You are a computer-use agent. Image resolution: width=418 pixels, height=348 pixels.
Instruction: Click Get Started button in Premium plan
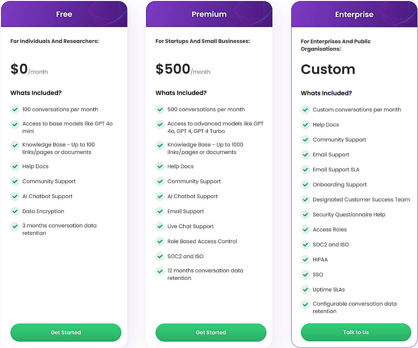click(x=211, y=333)
